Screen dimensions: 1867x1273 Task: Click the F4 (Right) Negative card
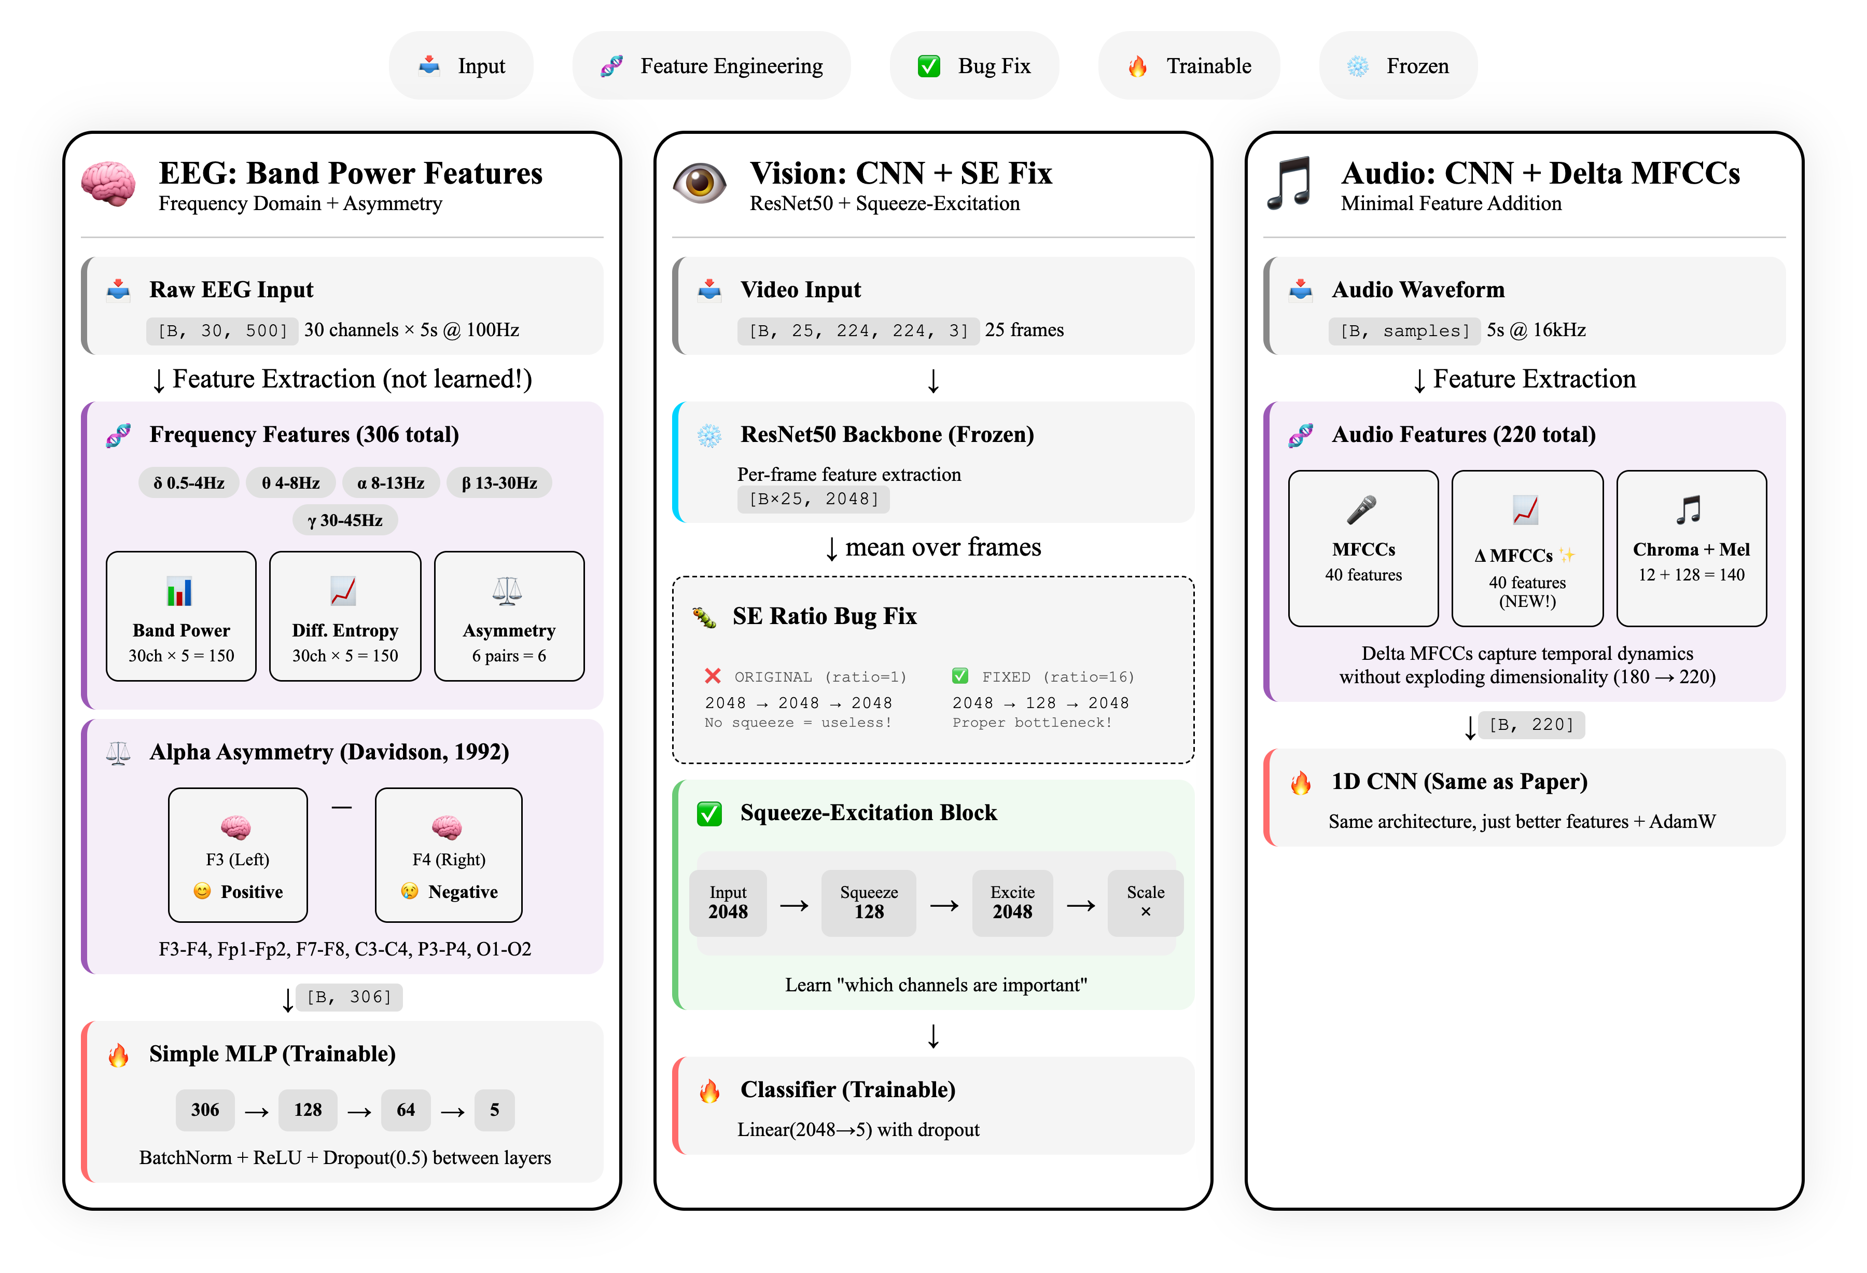click(448, 855)
